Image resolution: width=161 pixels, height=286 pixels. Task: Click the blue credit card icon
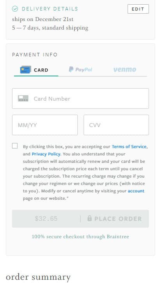pos(25,70)
